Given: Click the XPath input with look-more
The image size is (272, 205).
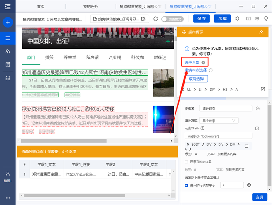Looking at the screenshot, I should 218,136.
